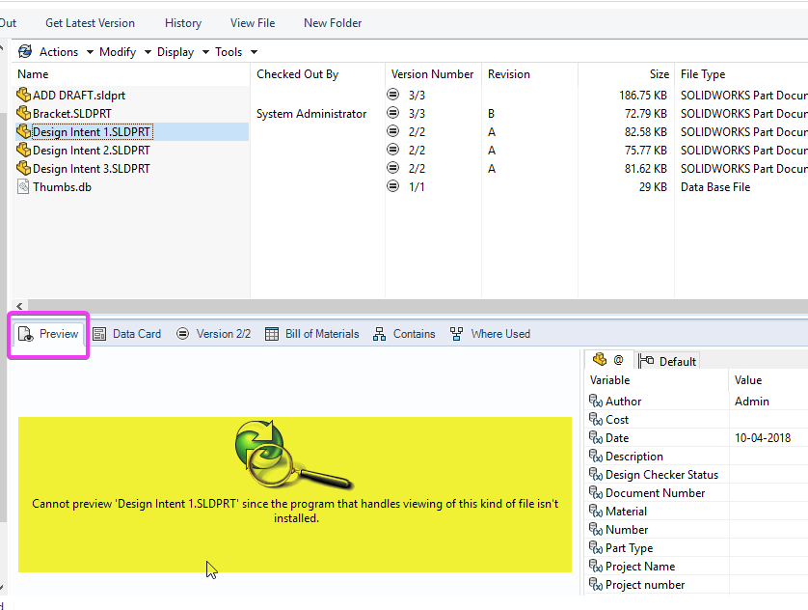Switch to the Default configuration tab

[x=667, y=361]
